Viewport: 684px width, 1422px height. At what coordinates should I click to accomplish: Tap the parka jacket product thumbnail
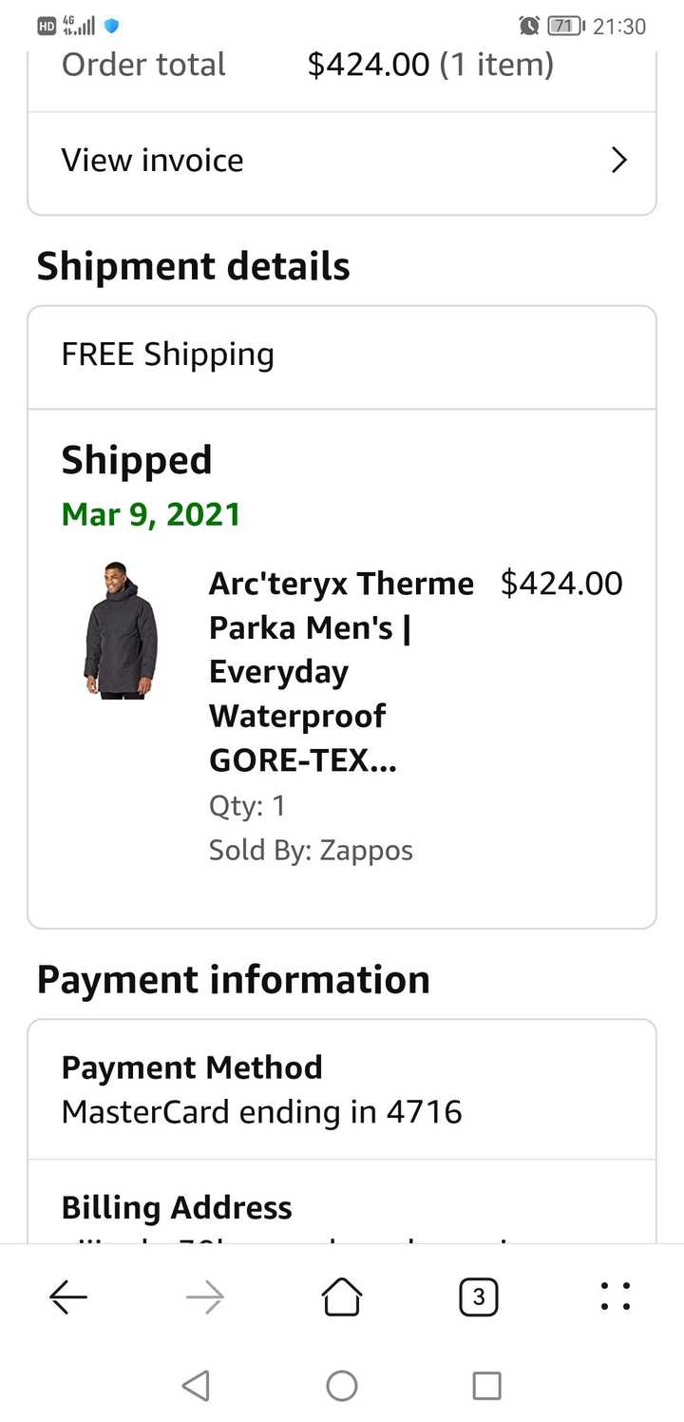tap(121, 630)
